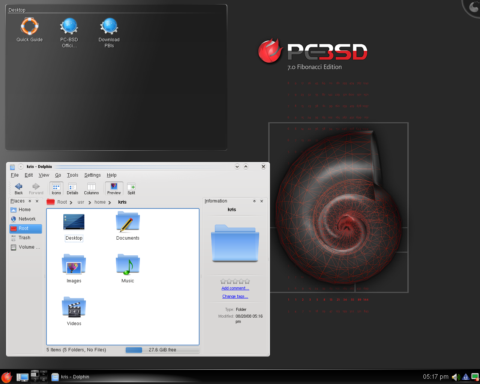Click the free disk space bar
Viewport: 480px width, 384px height.
pyautogui.click(x=162, y=350)
